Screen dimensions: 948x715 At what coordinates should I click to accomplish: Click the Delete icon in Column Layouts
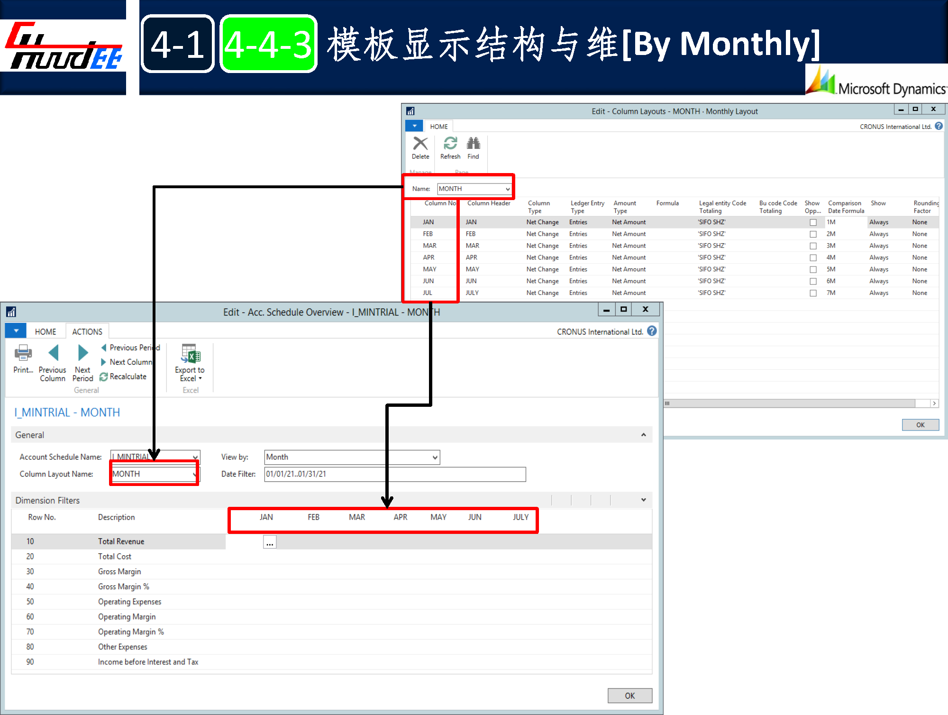point(420,144)
